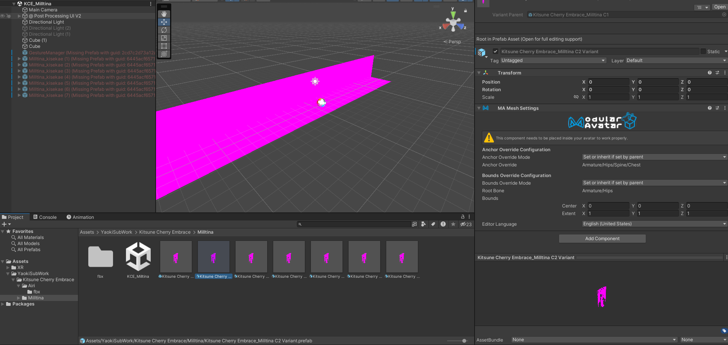Toggle hidden packages visibility showing 23
Image resolution: width=728 pixels, height=345 pixels.
[466, 224]
